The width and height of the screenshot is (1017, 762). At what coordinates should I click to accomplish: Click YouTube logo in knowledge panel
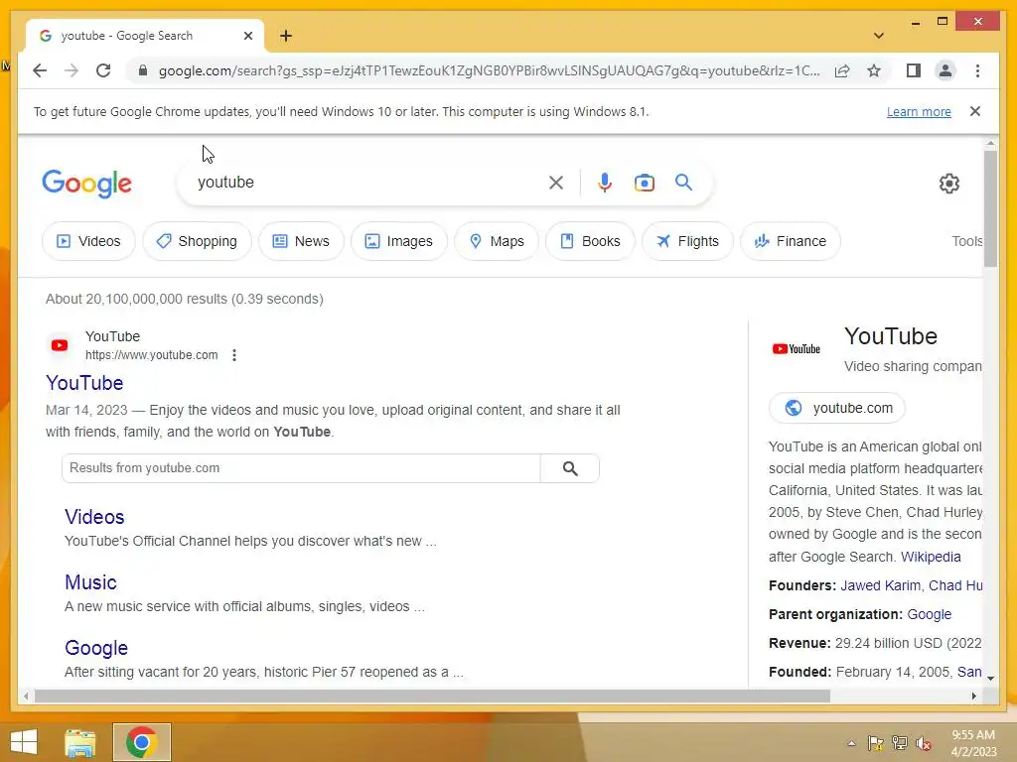point(797,349)
